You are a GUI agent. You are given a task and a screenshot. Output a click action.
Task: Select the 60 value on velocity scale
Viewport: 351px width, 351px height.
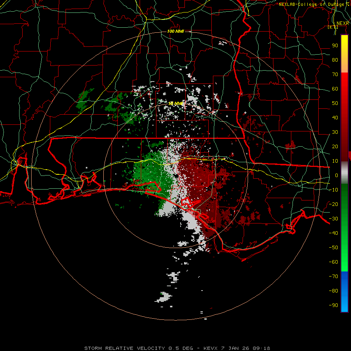335,89
